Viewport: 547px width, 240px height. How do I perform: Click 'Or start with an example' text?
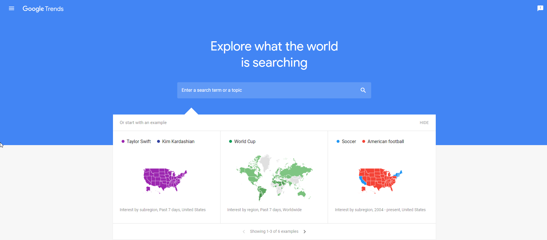[143, 123]
